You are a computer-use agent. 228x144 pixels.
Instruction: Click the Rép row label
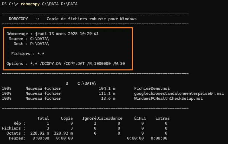point(19,123)
